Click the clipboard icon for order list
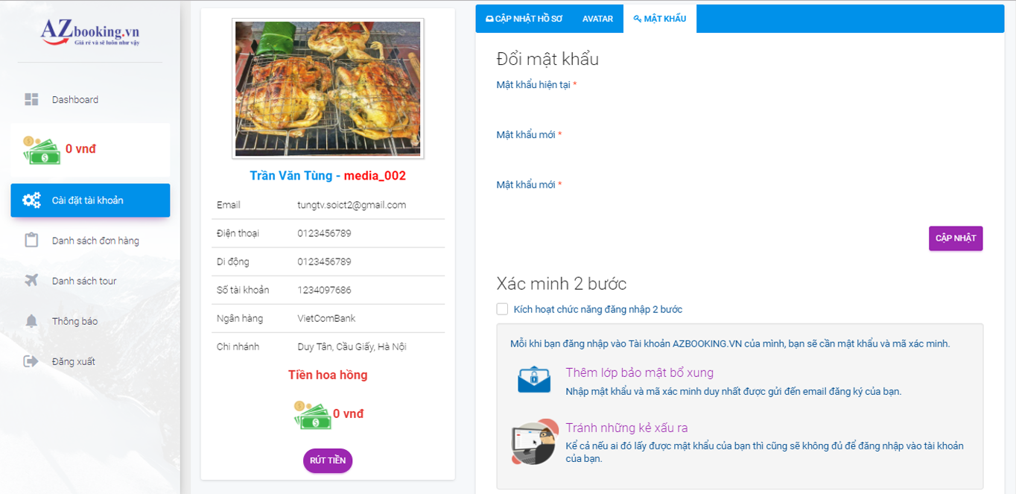 [31, 241]
